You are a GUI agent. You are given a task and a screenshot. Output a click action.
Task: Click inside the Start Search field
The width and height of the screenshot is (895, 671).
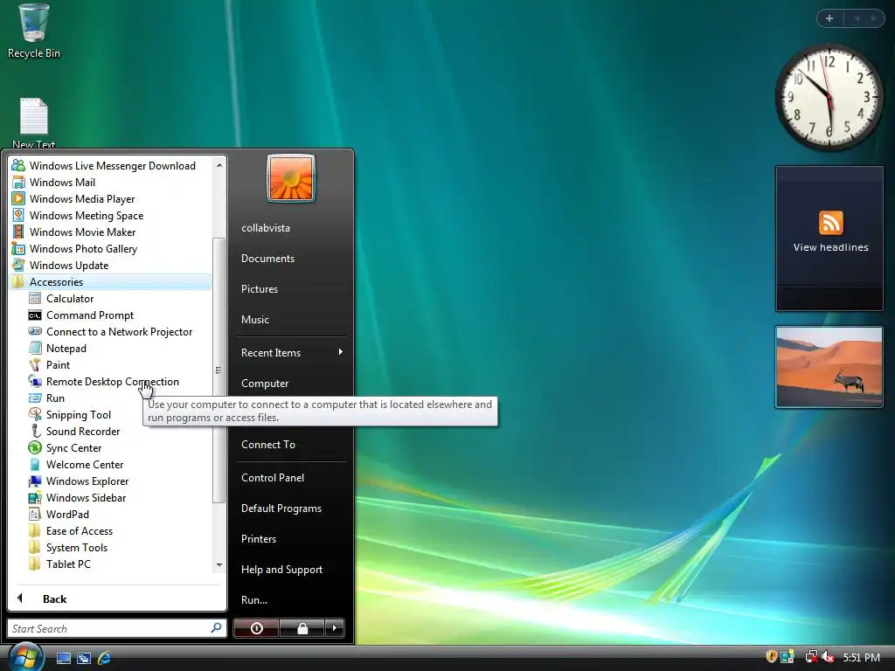click(x=117, y=628)
